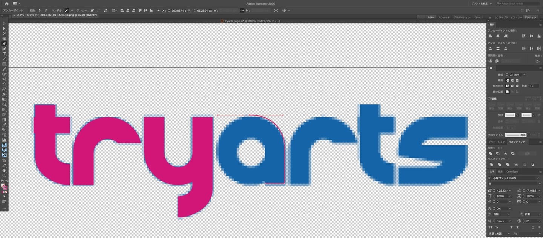
Task: Select the Pen tool in the toolbar
Action: point(4,44)
